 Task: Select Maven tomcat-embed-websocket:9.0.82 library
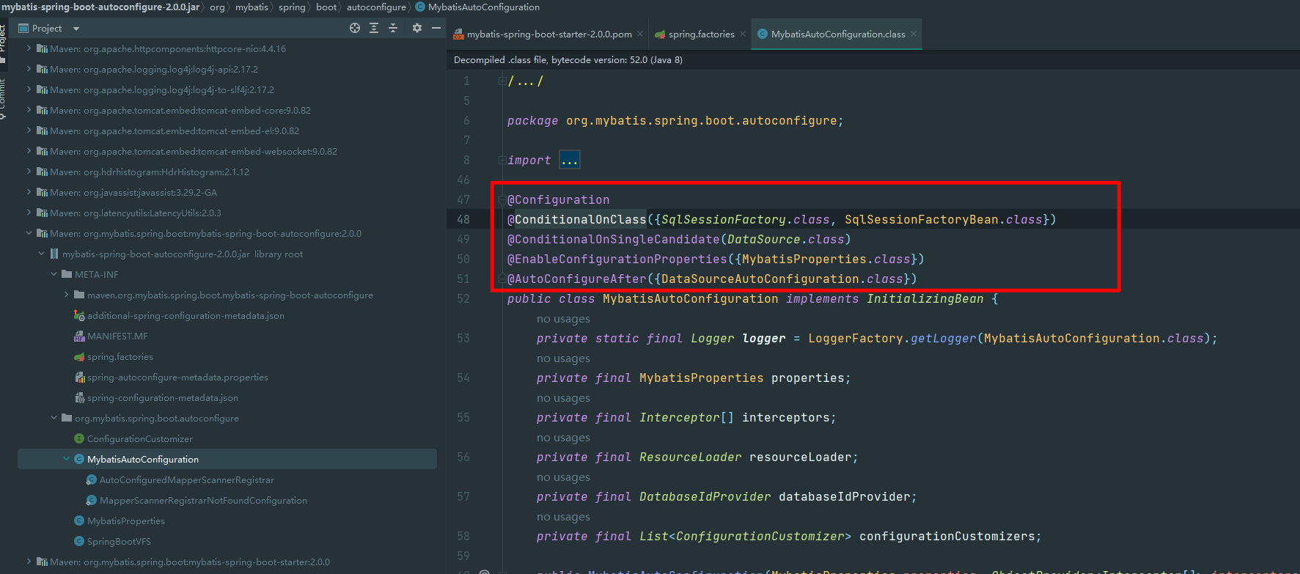(x=194, y=152)
